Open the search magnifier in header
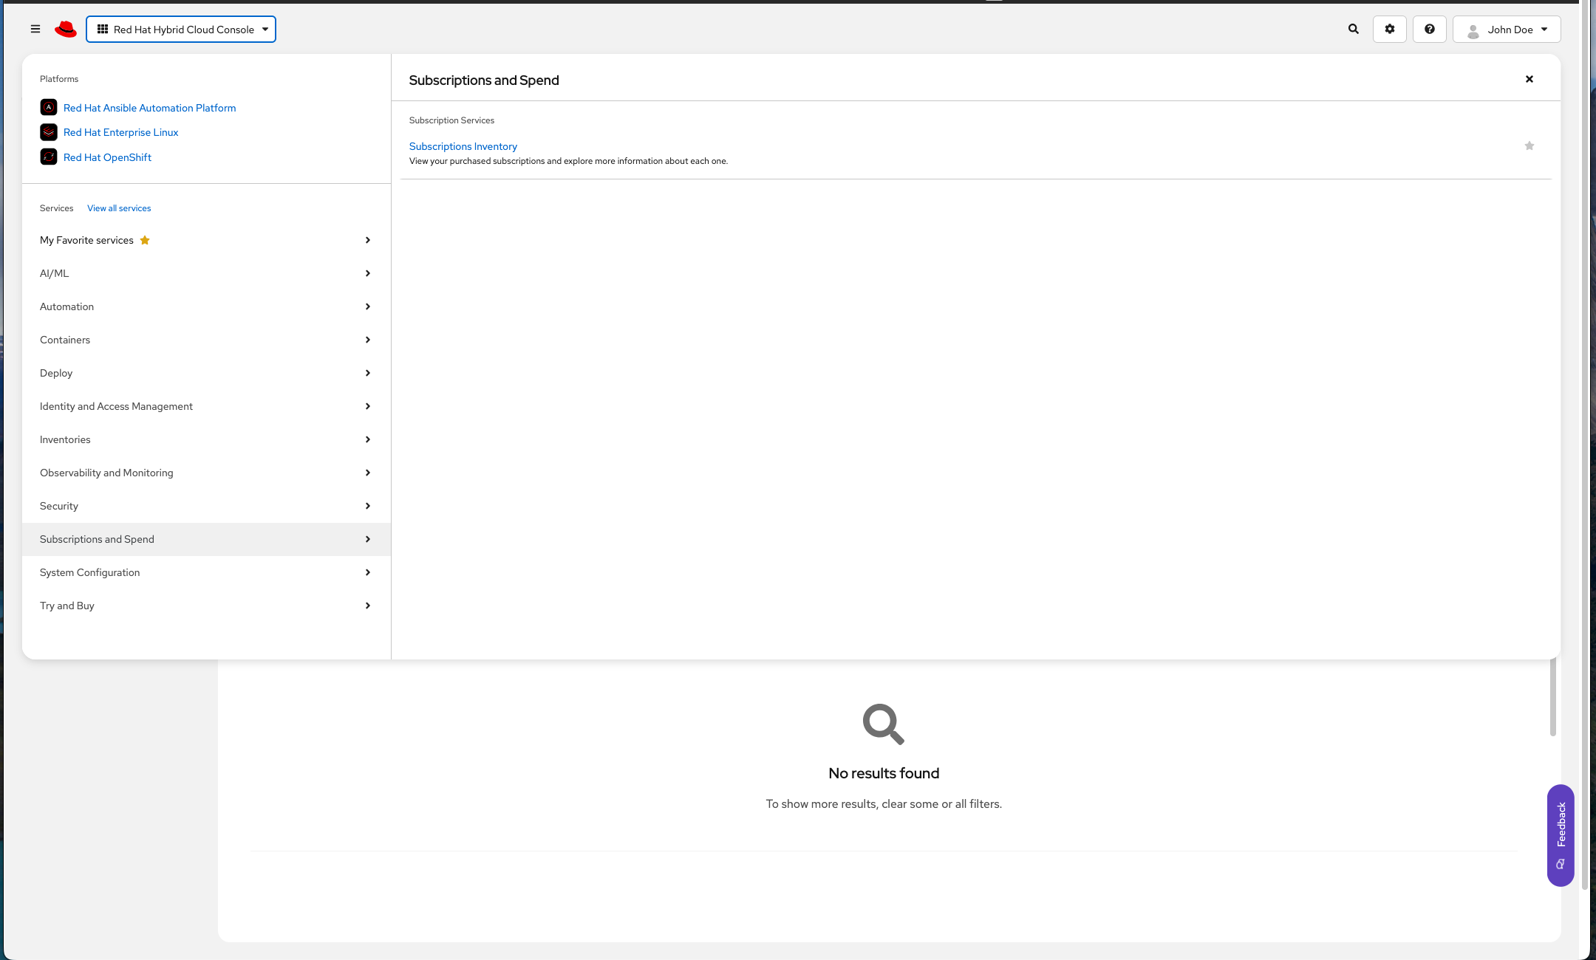 1353,30
